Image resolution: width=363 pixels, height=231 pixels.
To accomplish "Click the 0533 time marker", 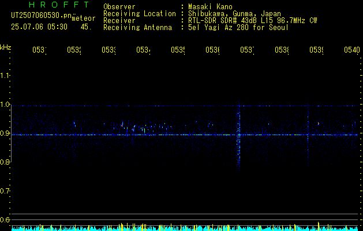I will point(109,50).
